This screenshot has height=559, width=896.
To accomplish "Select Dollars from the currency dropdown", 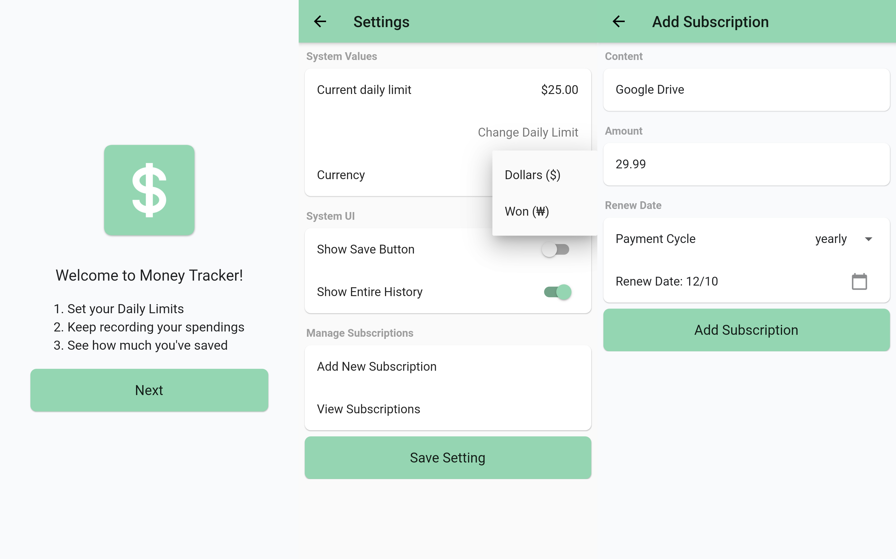I will click(x=533, y=174).
